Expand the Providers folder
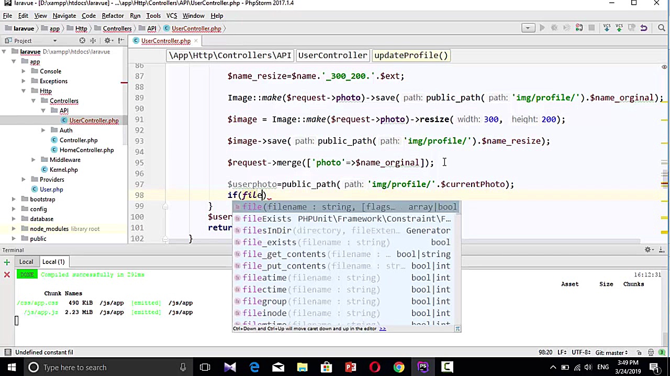This screenshot has width=670, height=376. (24, 180)
